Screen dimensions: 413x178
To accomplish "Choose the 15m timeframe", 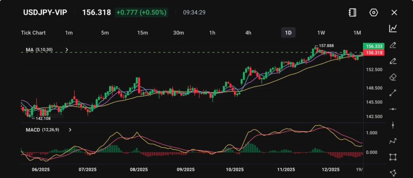I will pos(142,33).
